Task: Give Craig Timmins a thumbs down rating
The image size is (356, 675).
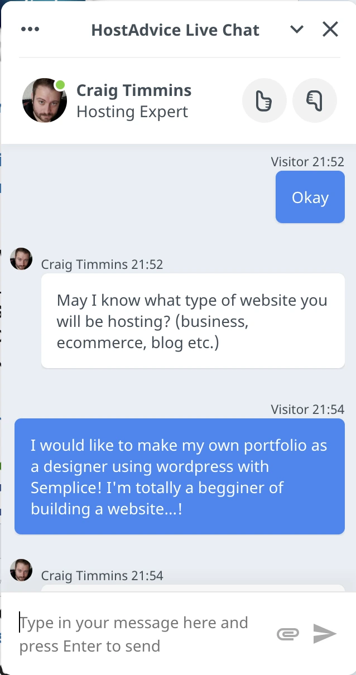Action: [x=314, y=100]
